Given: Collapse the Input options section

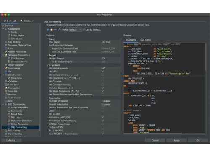Looking at the screenshot, I should 47,39.
